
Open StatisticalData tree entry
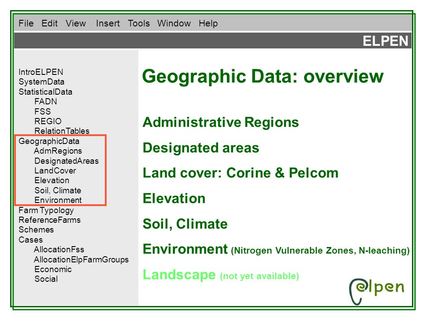pyautogui.click(x=45, y=92)
